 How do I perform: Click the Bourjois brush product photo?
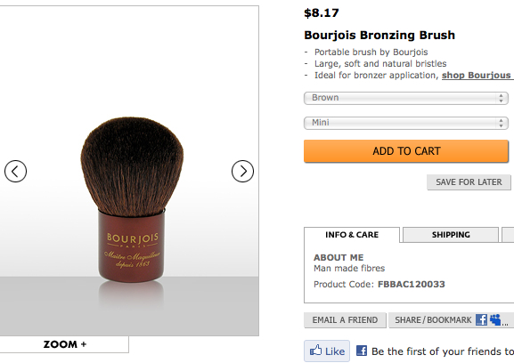click(x=132, y=199)
